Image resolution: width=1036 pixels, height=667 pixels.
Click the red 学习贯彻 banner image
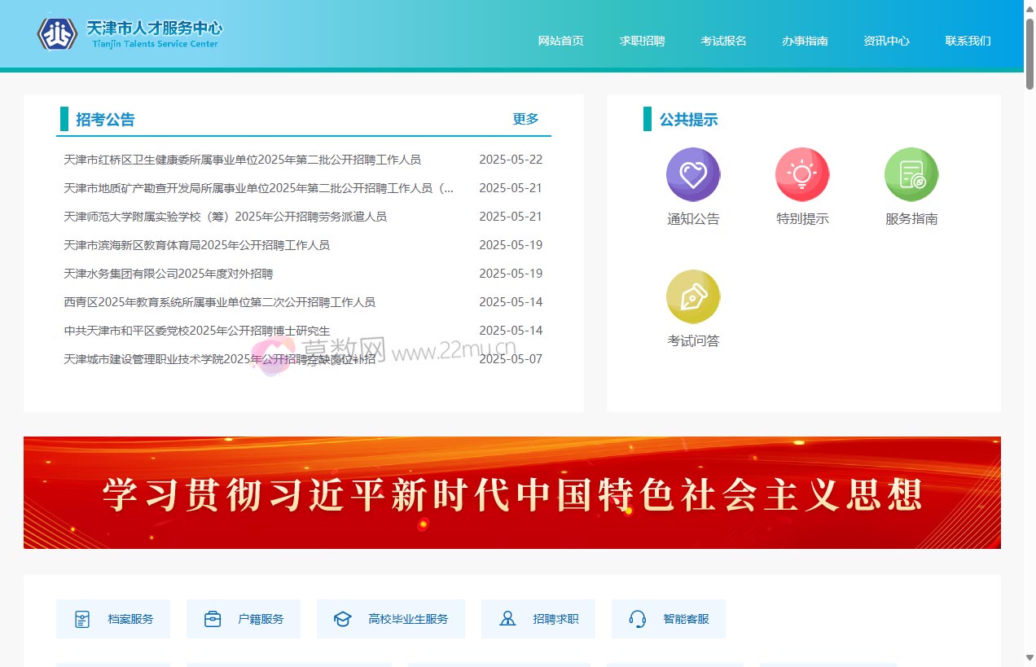click(x=511, y=493)
